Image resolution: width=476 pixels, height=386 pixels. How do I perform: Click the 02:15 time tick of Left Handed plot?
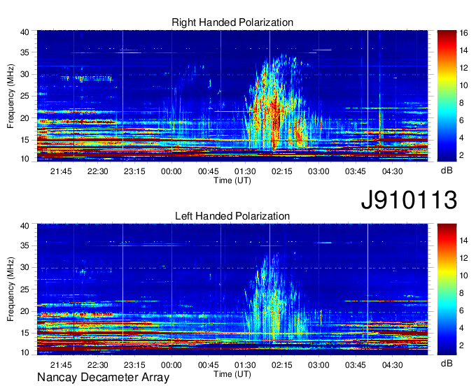pos(282,365)
